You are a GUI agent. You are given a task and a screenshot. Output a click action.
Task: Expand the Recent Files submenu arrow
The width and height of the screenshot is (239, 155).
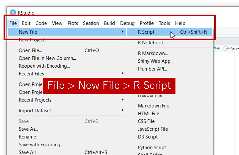(x=122, y=74)
